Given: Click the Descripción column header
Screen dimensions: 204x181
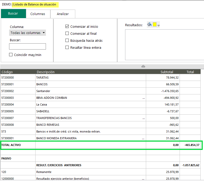Looking at the screenshot, I should [x=46, y=72].
